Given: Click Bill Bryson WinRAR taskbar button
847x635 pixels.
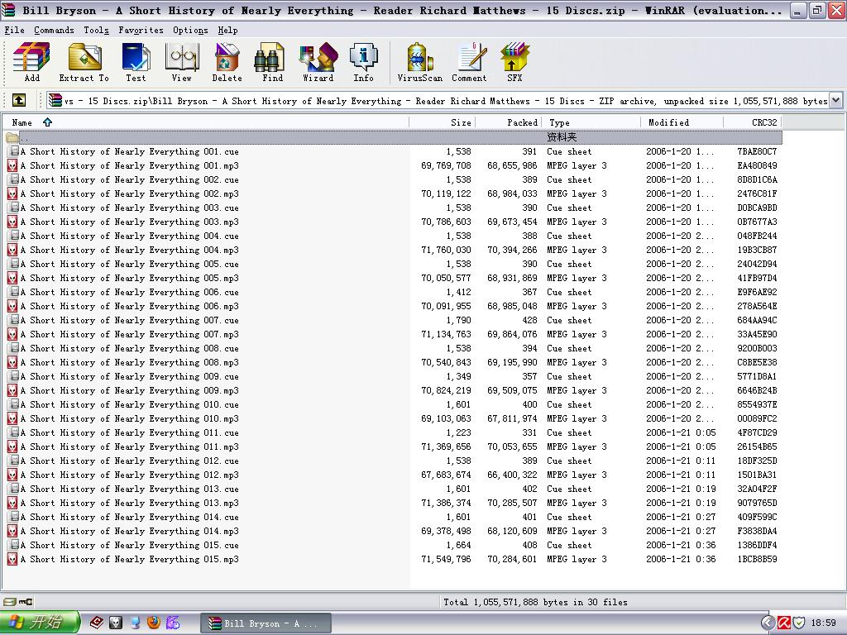Looking at the screenshot, I should click(x=266, y=623).
